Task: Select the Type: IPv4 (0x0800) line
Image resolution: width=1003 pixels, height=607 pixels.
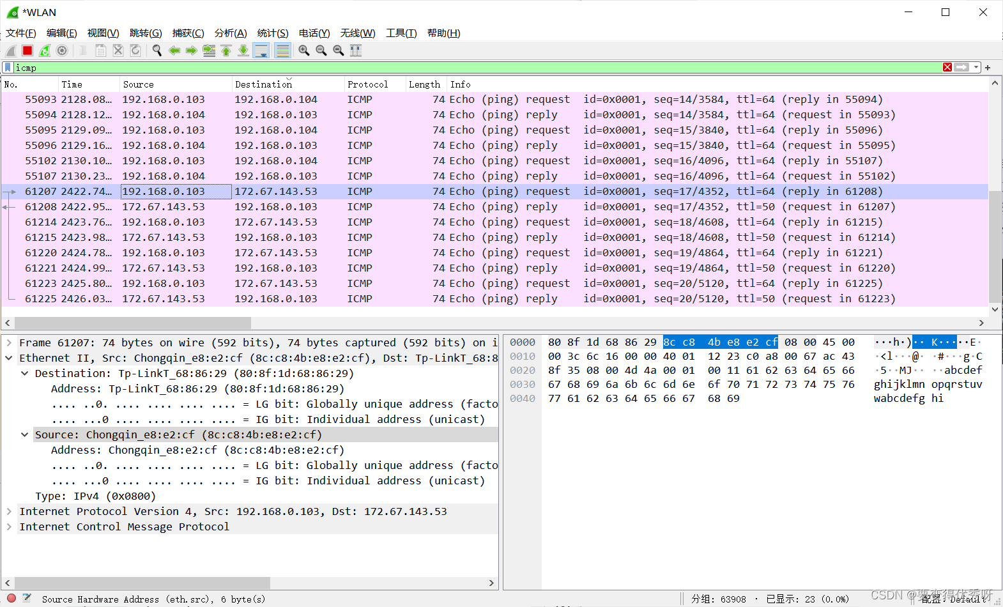Action: (96, 496)
